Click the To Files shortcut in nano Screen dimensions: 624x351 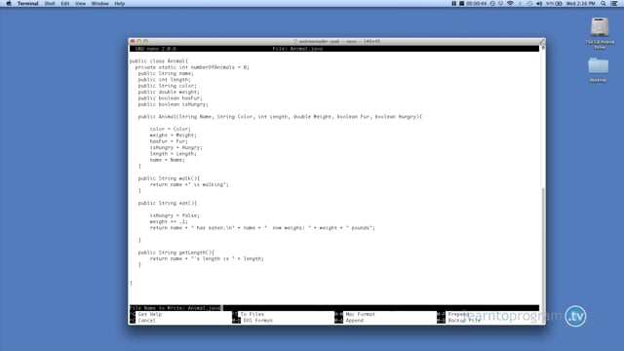(252, 314)
